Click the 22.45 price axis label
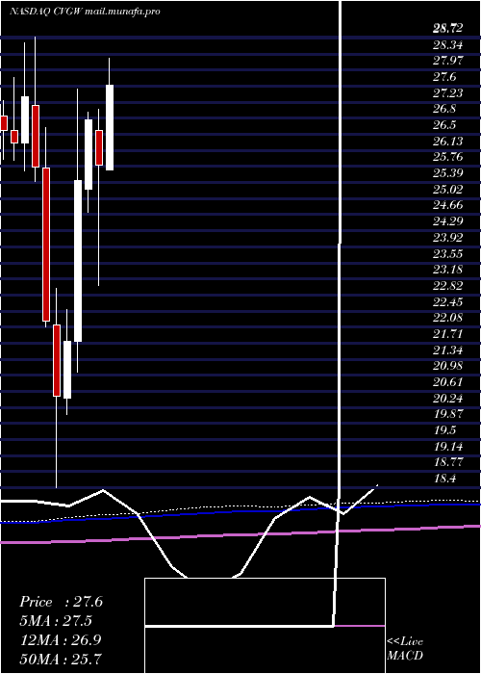 pyautogui.click(x=448, y=301)
